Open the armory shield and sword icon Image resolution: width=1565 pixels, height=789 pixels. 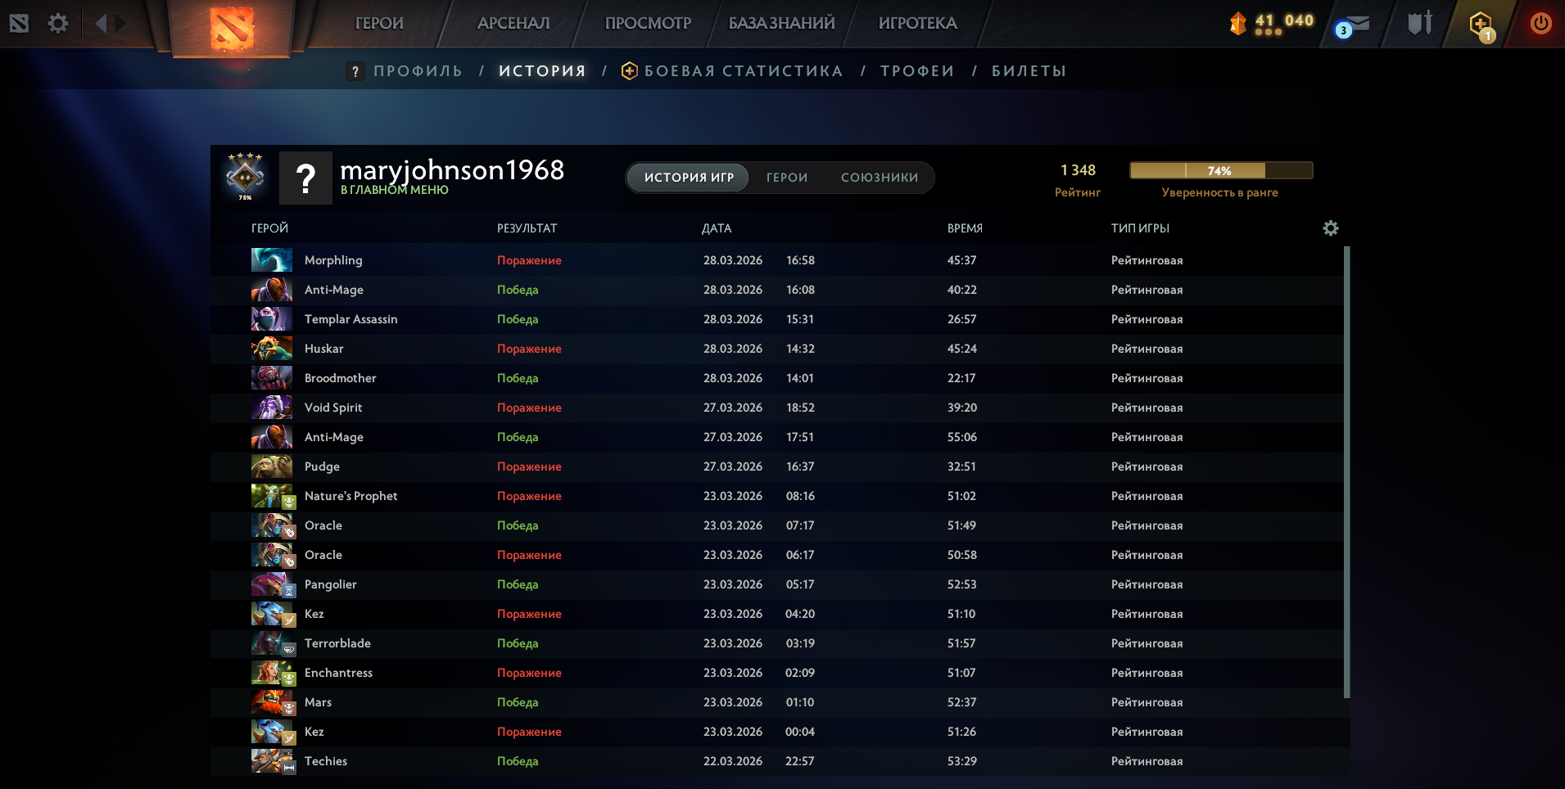click(1419, 23)
